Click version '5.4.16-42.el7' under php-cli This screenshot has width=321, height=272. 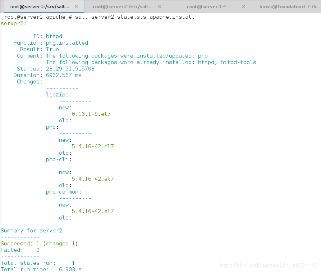tap(93, 179)
